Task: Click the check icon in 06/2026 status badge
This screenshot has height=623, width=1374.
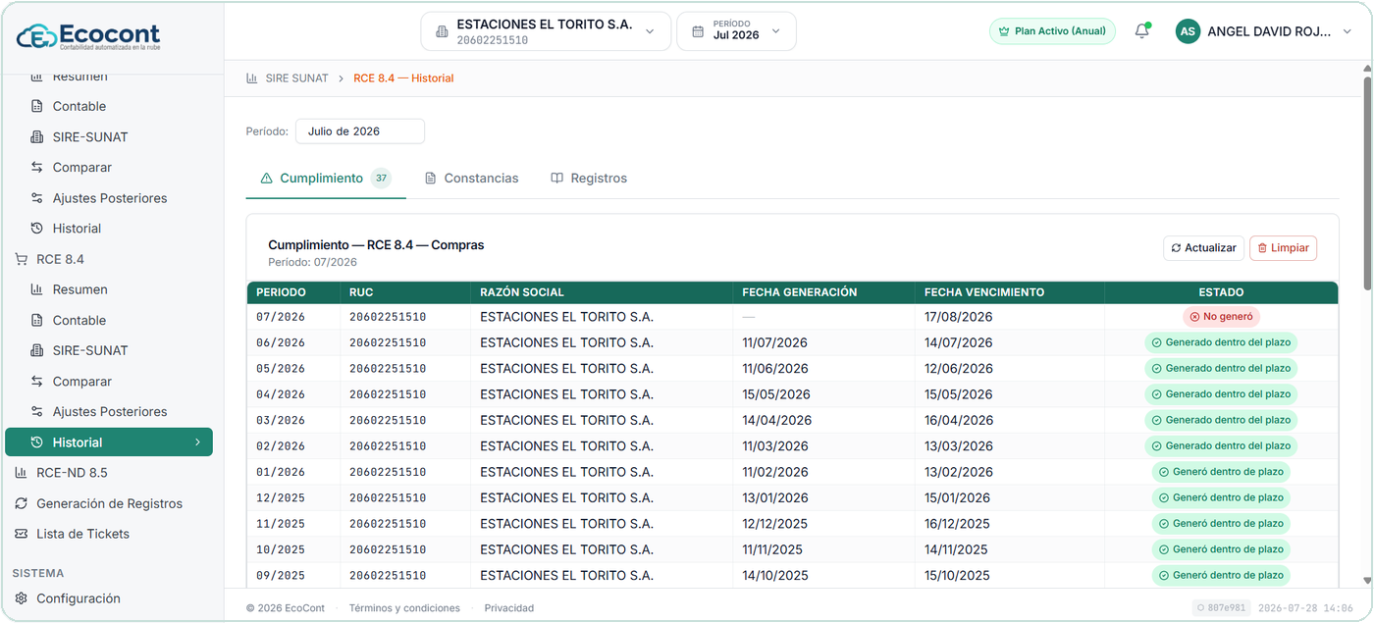Action: pos(1156,342)
